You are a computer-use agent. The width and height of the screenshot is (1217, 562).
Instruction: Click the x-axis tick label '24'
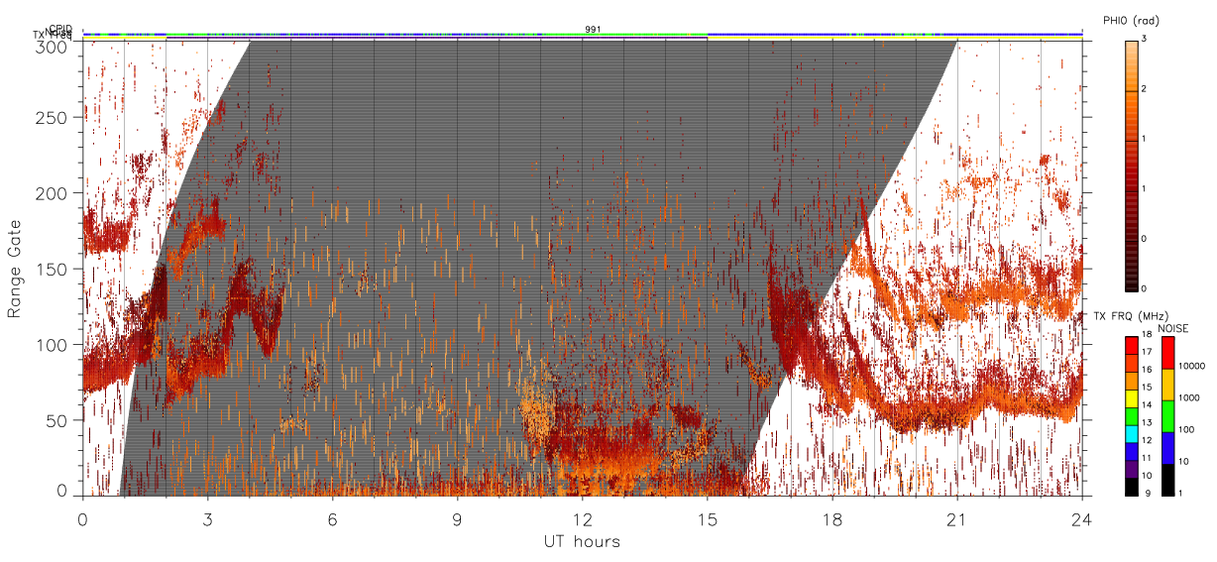point(1082,518)
